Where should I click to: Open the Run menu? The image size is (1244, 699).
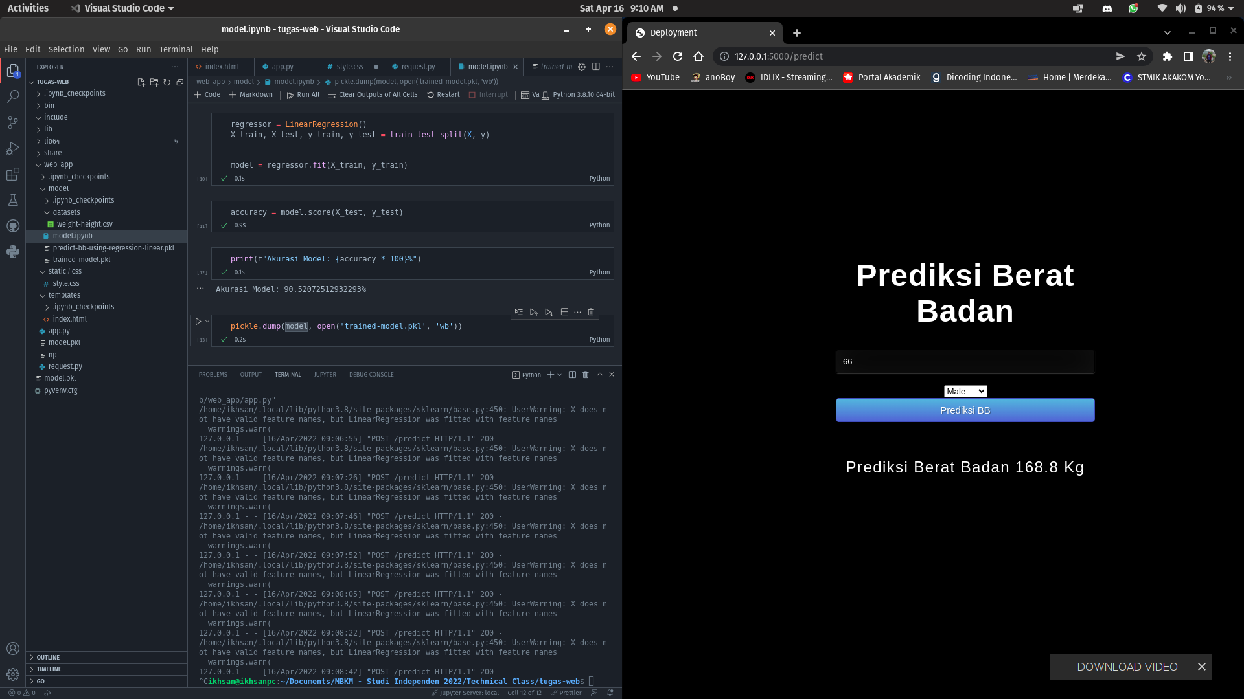click(143, 49)
